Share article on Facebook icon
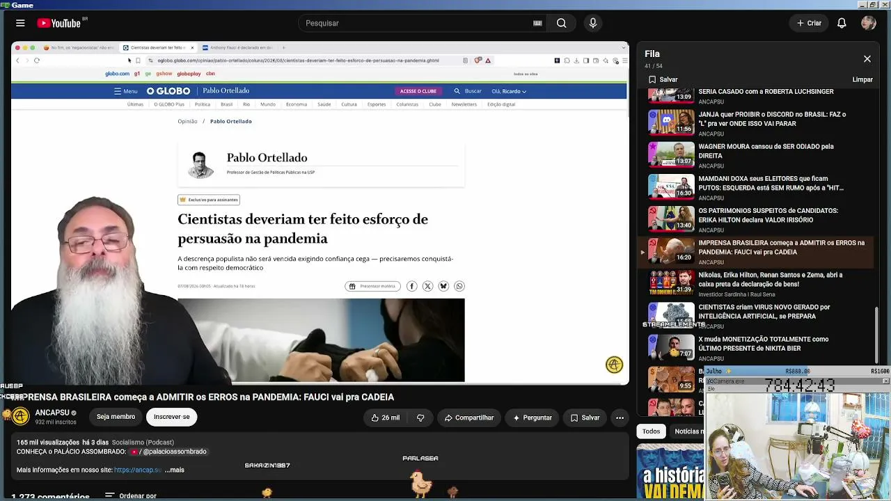Viewport: 891px width, 501px height. coord(411,286)
